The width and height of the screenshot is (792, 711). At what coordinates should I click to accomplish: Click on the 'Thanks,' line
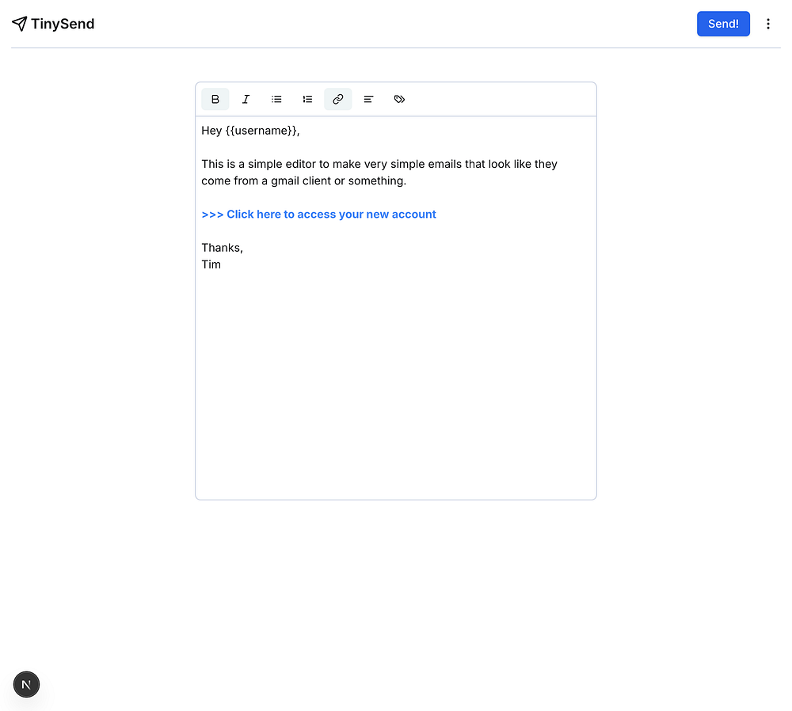[x=222, y=248]
